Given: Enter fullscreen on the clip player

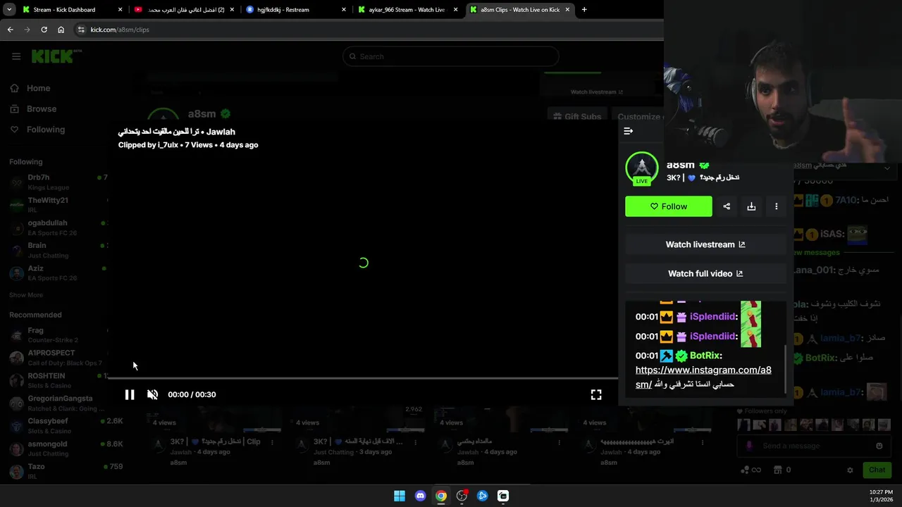Looking at the screenshot, I should tap(596, 395).
